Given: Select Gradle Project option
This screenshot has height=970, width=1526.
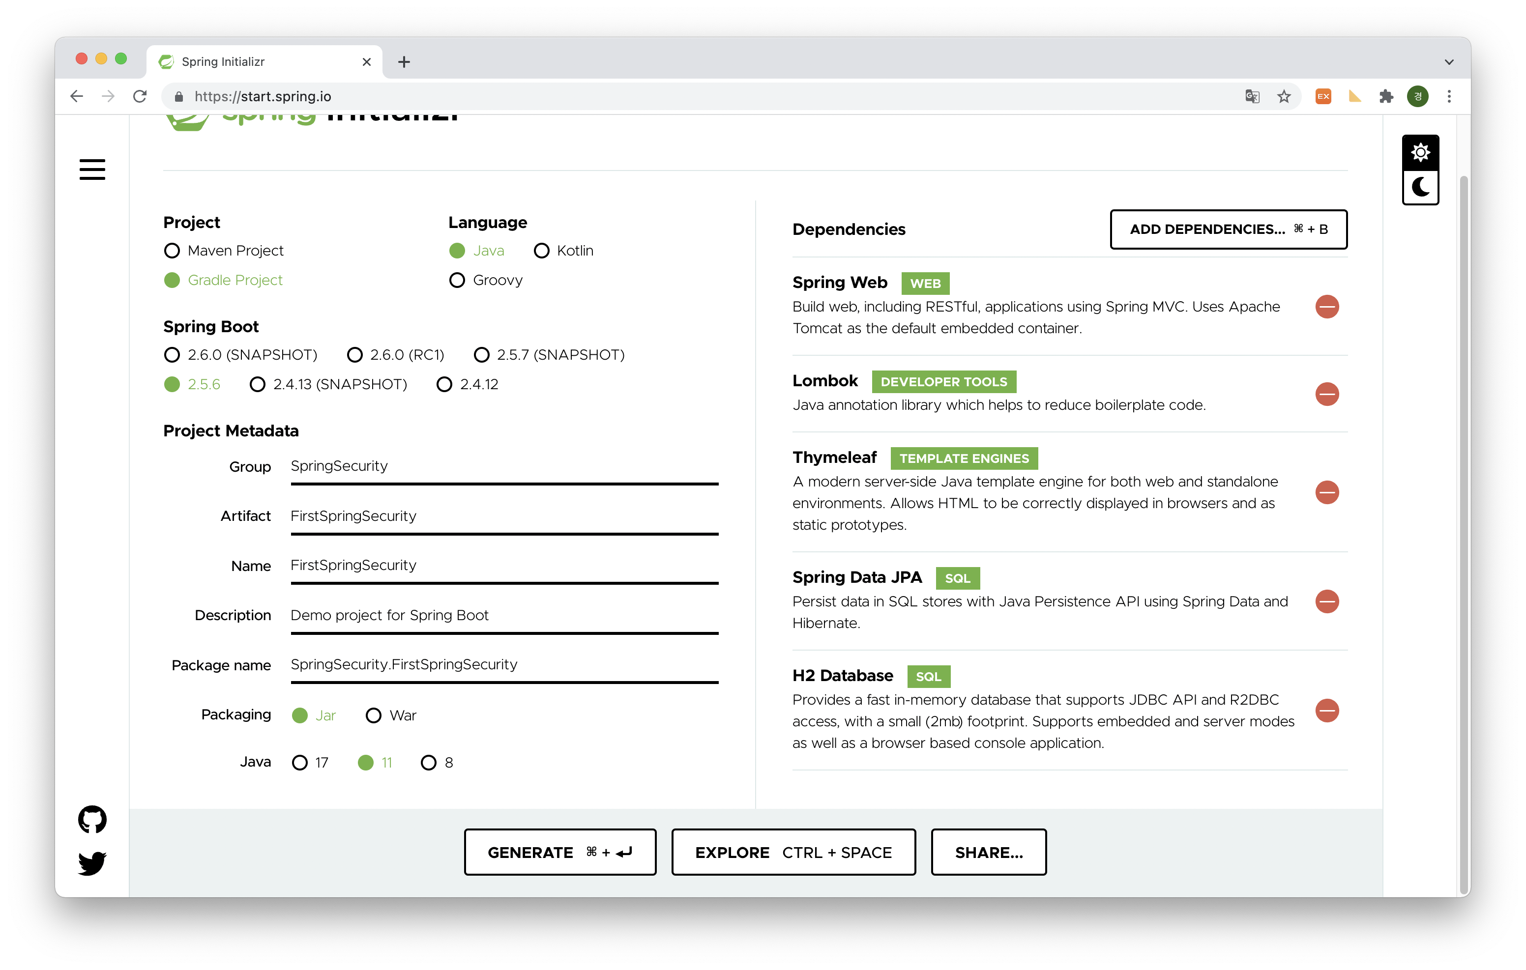Looking at the screenshot, I should tap(223, 280).
